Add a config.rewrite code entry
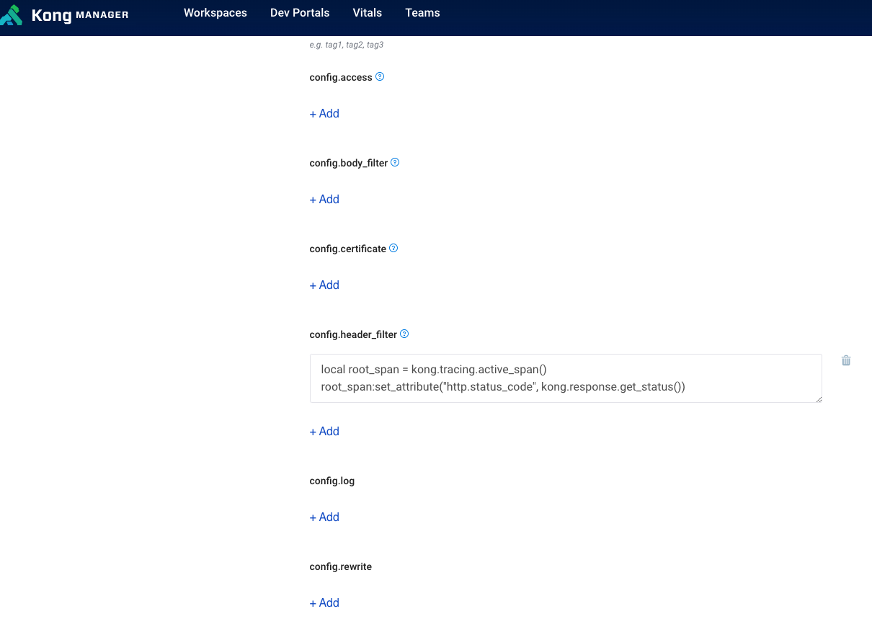The image size is (872, 619). tap(324, 602)
